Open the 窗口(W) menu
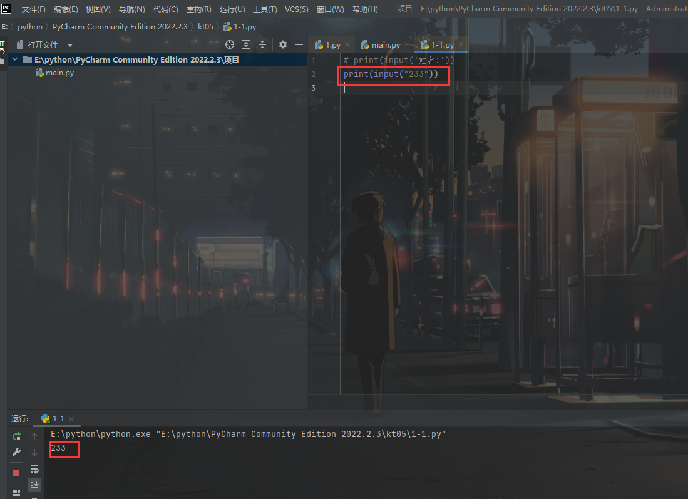The width and height of the screenshot is (688, 499). click(x=331, y=9)
